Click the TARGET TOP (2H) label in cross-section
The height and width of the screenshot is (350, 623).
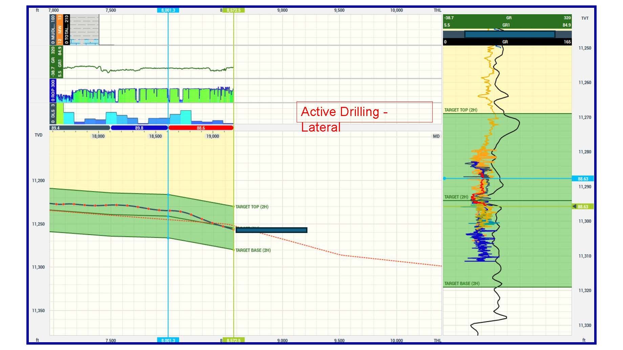coord(252,207)
